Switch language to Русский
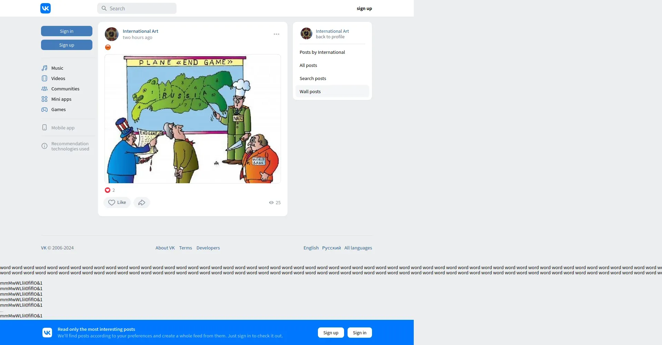 click(x=331, y=248)
